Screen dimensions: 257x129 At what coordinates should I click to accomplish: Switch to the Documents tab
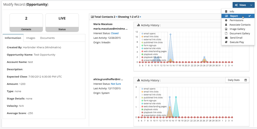click(47, 38)
